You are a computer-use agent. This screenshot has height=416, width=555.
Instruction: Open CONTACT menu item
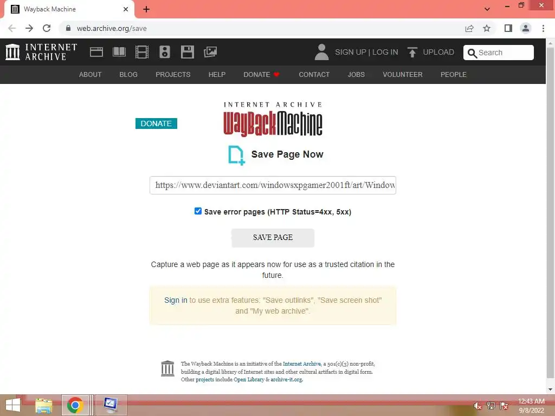(314, 75)
